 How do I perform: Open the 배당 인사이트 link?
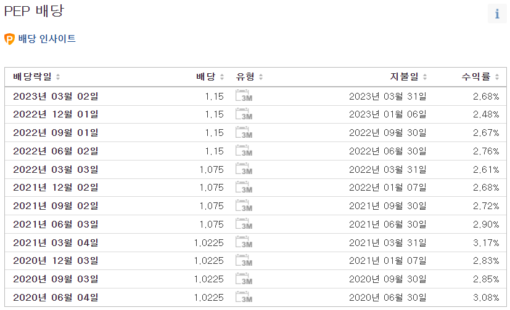click(x=47, y=39)
